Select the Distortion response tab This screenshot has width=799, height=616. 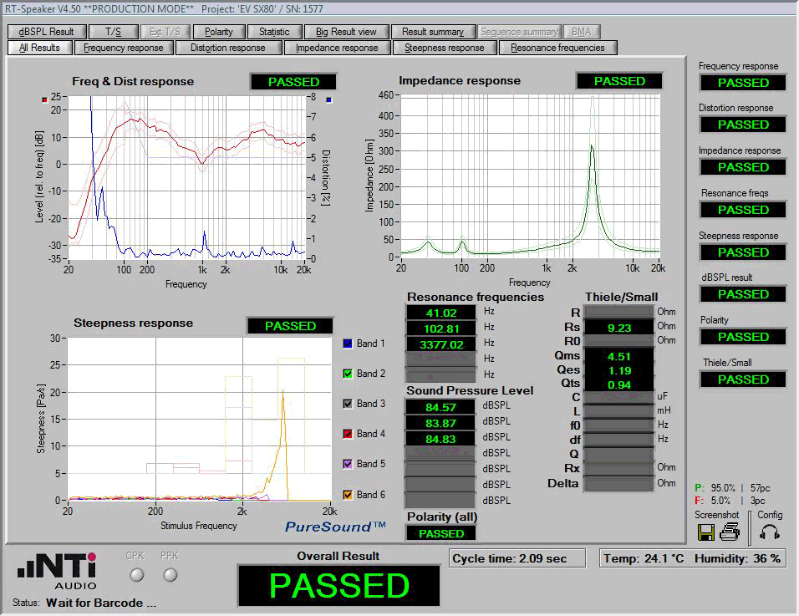227,48
